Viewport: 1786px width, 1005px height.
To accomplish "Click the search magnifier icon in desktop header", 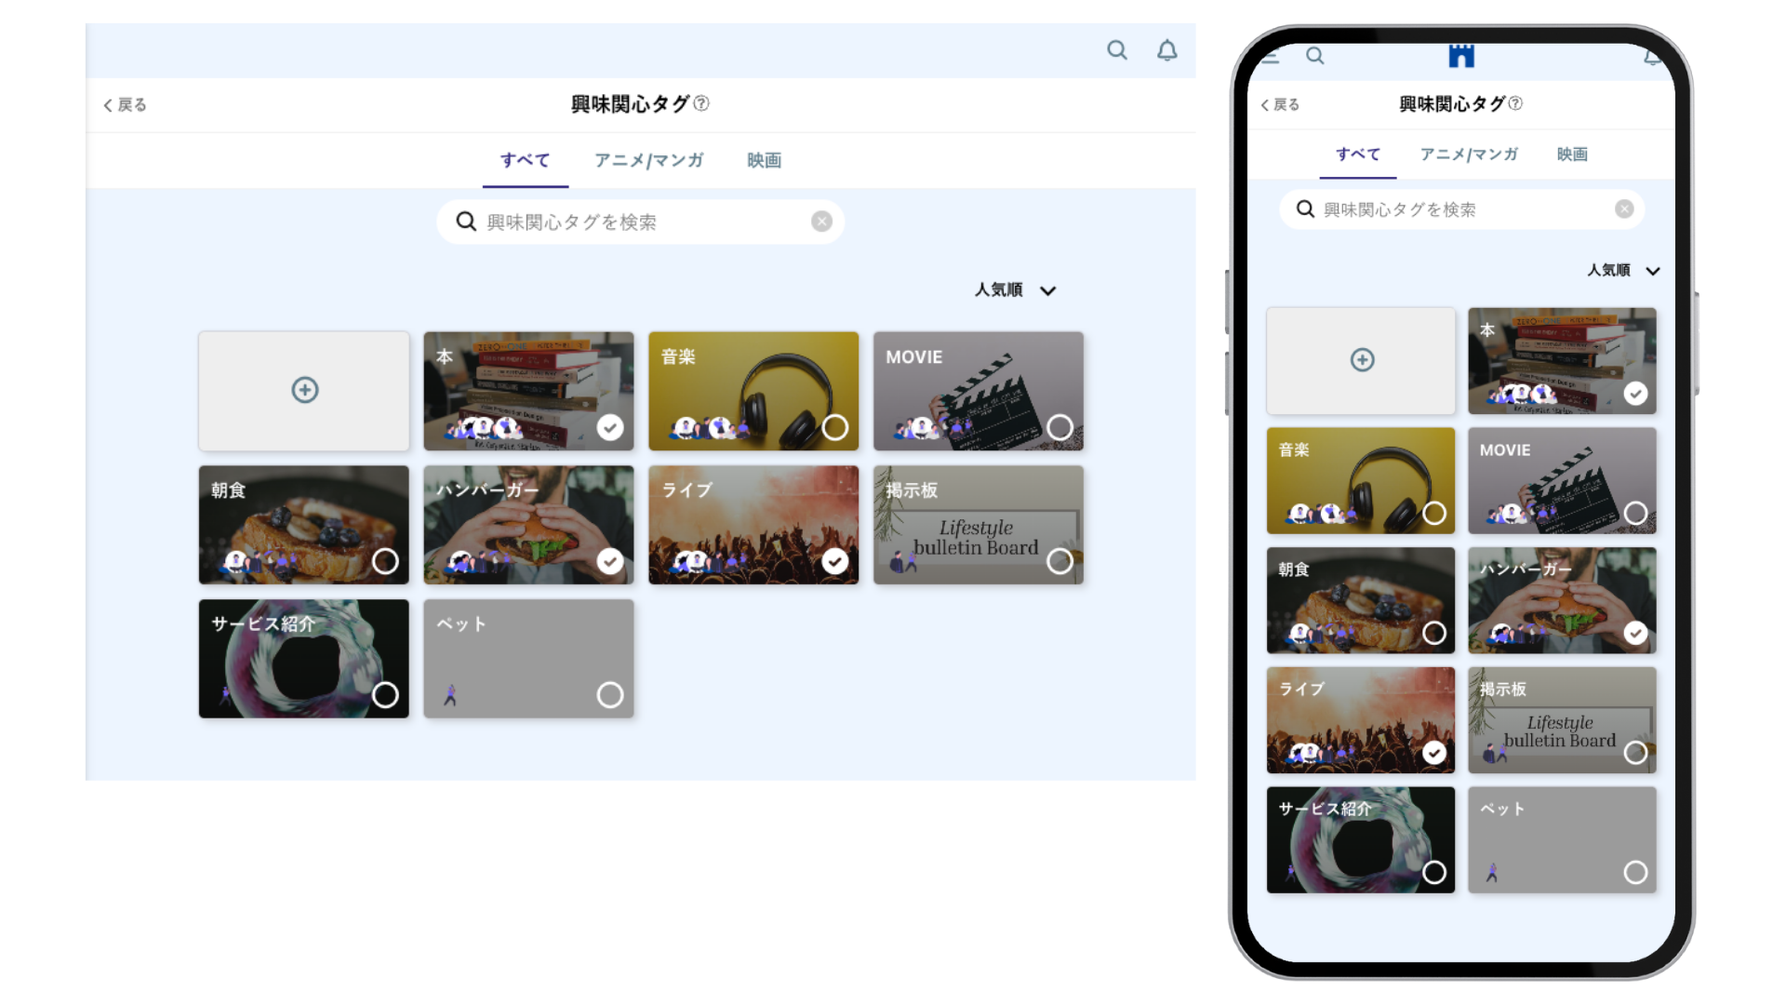I will pyautogui.click(x=1116, y=50).
